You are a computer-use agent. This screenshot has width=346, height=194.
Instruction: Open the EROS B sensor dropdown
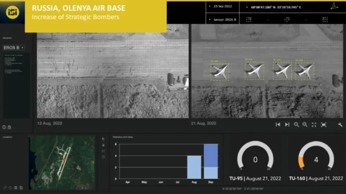pyautogui.click(x=14, y=48)
